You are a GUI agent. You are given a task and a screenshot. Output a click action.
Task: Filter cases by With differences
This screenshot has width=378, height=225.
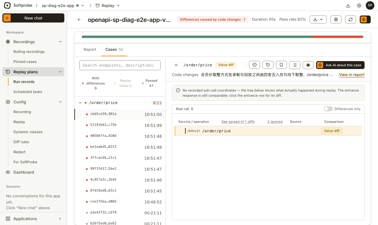94,83
